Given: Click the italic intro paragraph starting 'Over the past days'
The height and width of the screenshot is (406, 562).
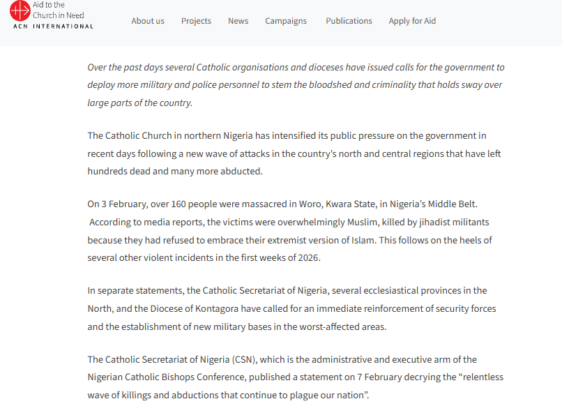Looking at the screenshot, I should tap(296, 85).
